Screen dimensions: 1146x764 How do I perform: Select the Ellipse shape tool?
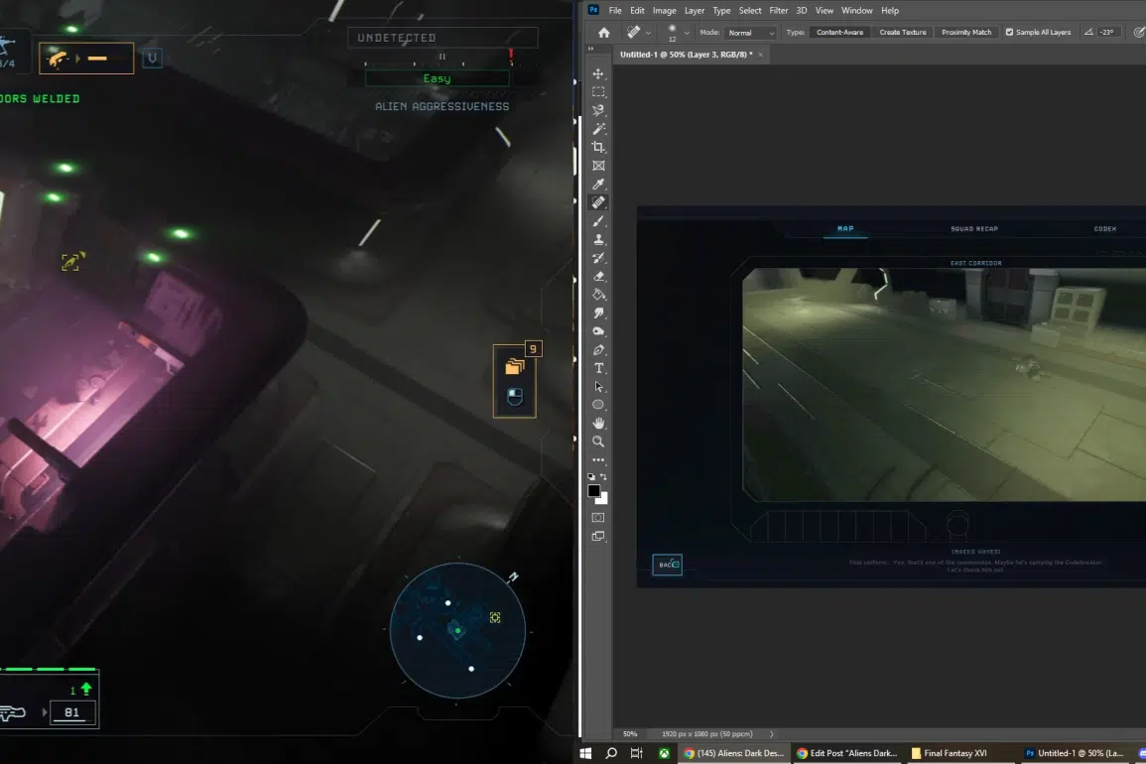point(598,404)
